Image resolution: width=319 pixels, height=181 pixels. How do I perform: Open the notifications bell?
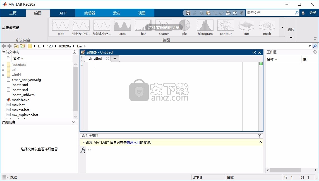click(x=303, y=13)
